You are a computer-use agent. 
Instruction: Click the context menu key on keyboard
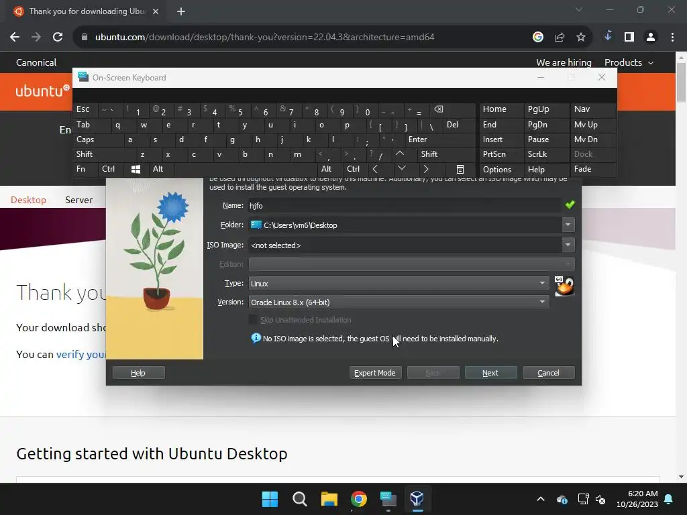460,169
